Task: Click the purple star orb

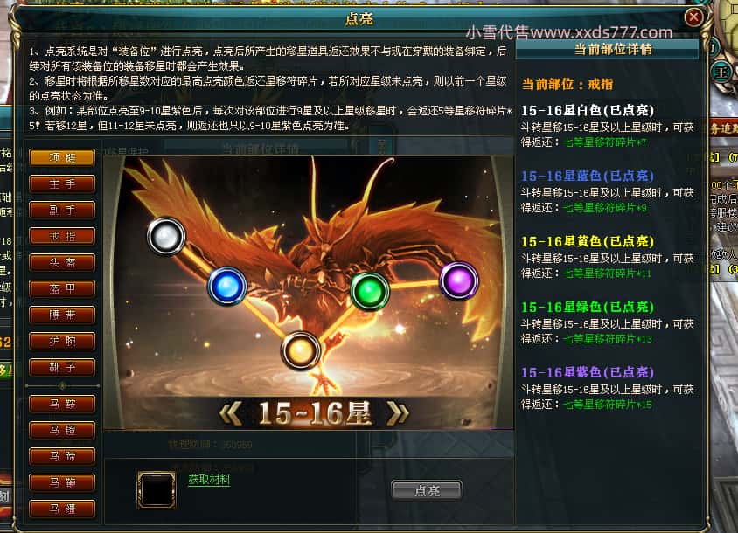Action: click(459, 281)
